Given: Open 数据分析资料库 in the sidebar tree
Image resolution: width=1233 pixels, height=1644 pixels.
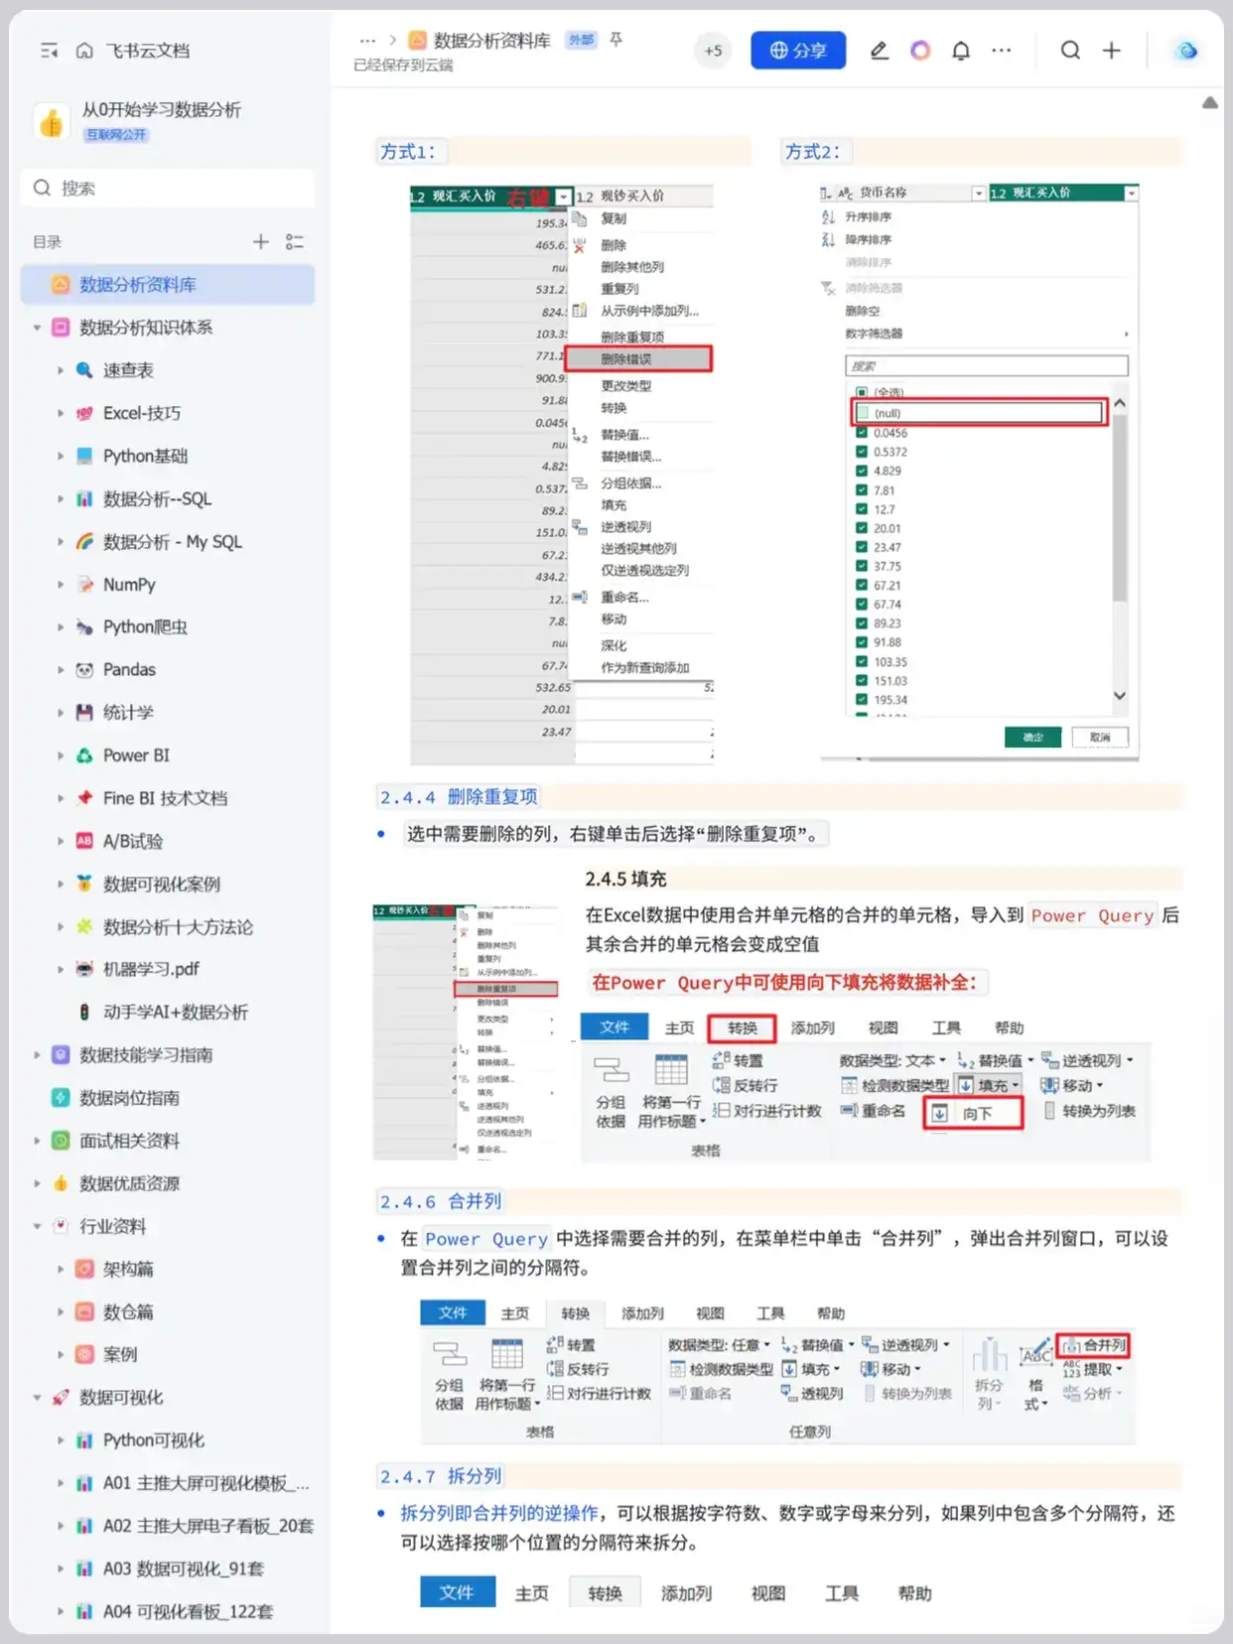Looking at the screenshot, I should pos(168,285).
